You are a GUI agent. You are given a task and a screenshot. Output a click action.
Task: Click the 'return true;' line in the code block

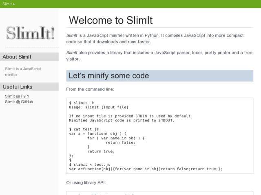pyautogui.click(x=101, y=151)
